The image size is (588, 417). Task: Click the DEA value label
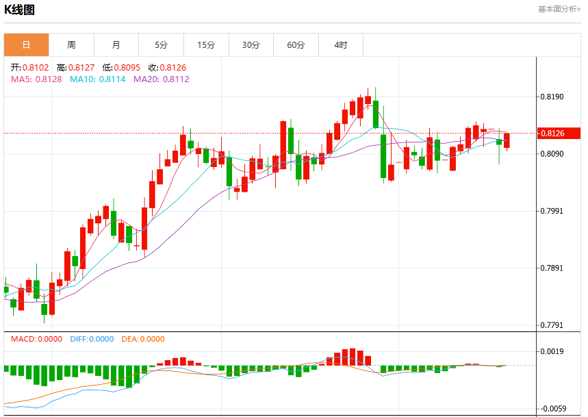pyautogui.click(x=143, y=339)
